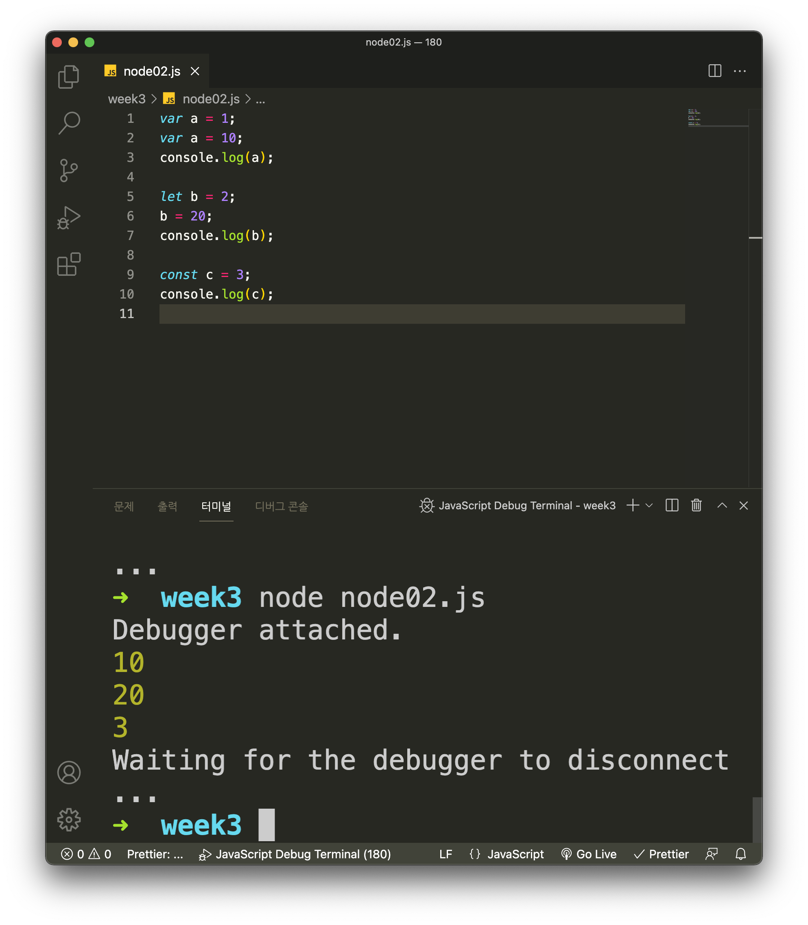Open the Source Control view
Viewport: 808px width, 925px height.
[x=68, y=170]
